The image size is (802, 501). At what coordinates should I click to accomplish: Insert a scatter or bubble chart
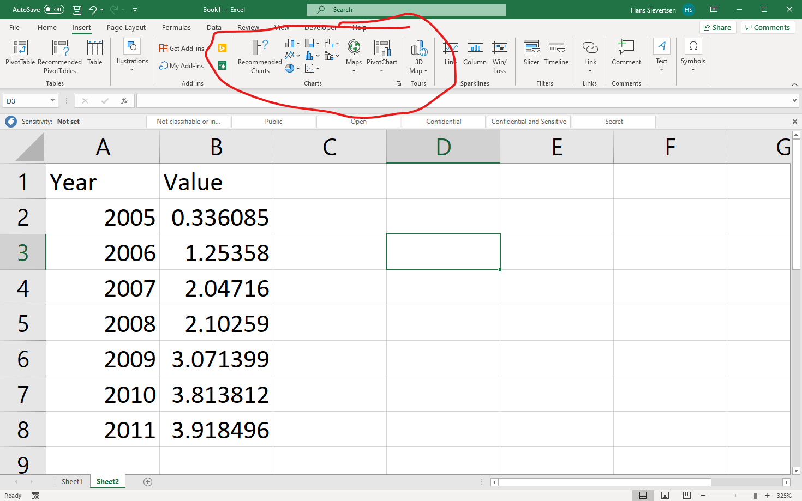pos(312,68)
